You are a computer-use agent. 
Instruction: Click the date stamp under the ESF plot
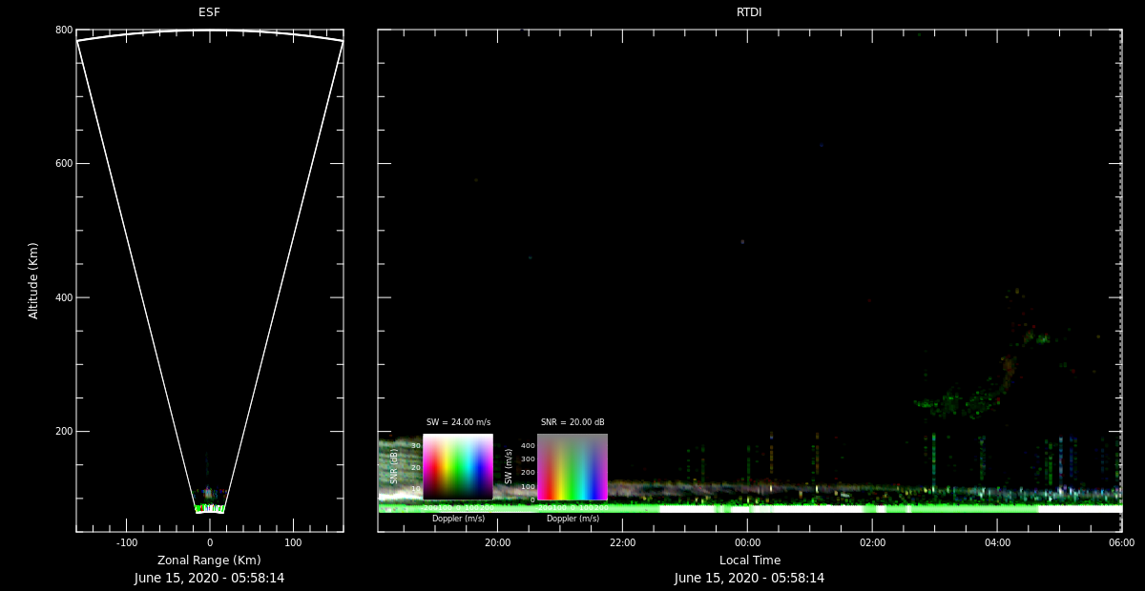[x=209, y=578]
